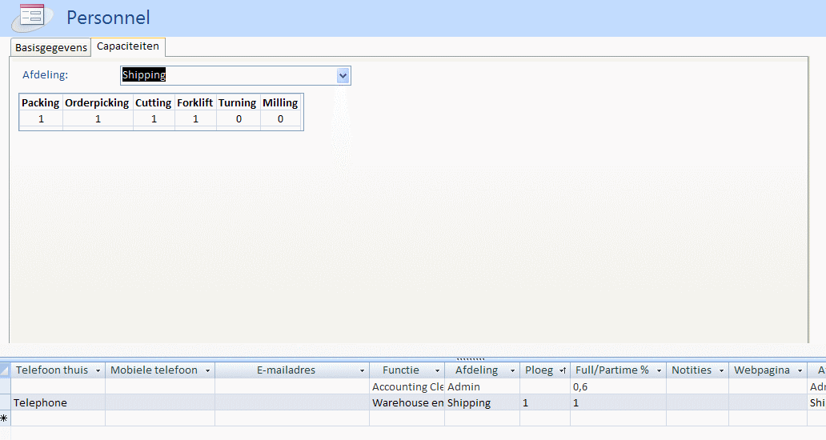826x440 pixels.
Task: Click the Admin cell in Afdeling column
Action: 482,387
